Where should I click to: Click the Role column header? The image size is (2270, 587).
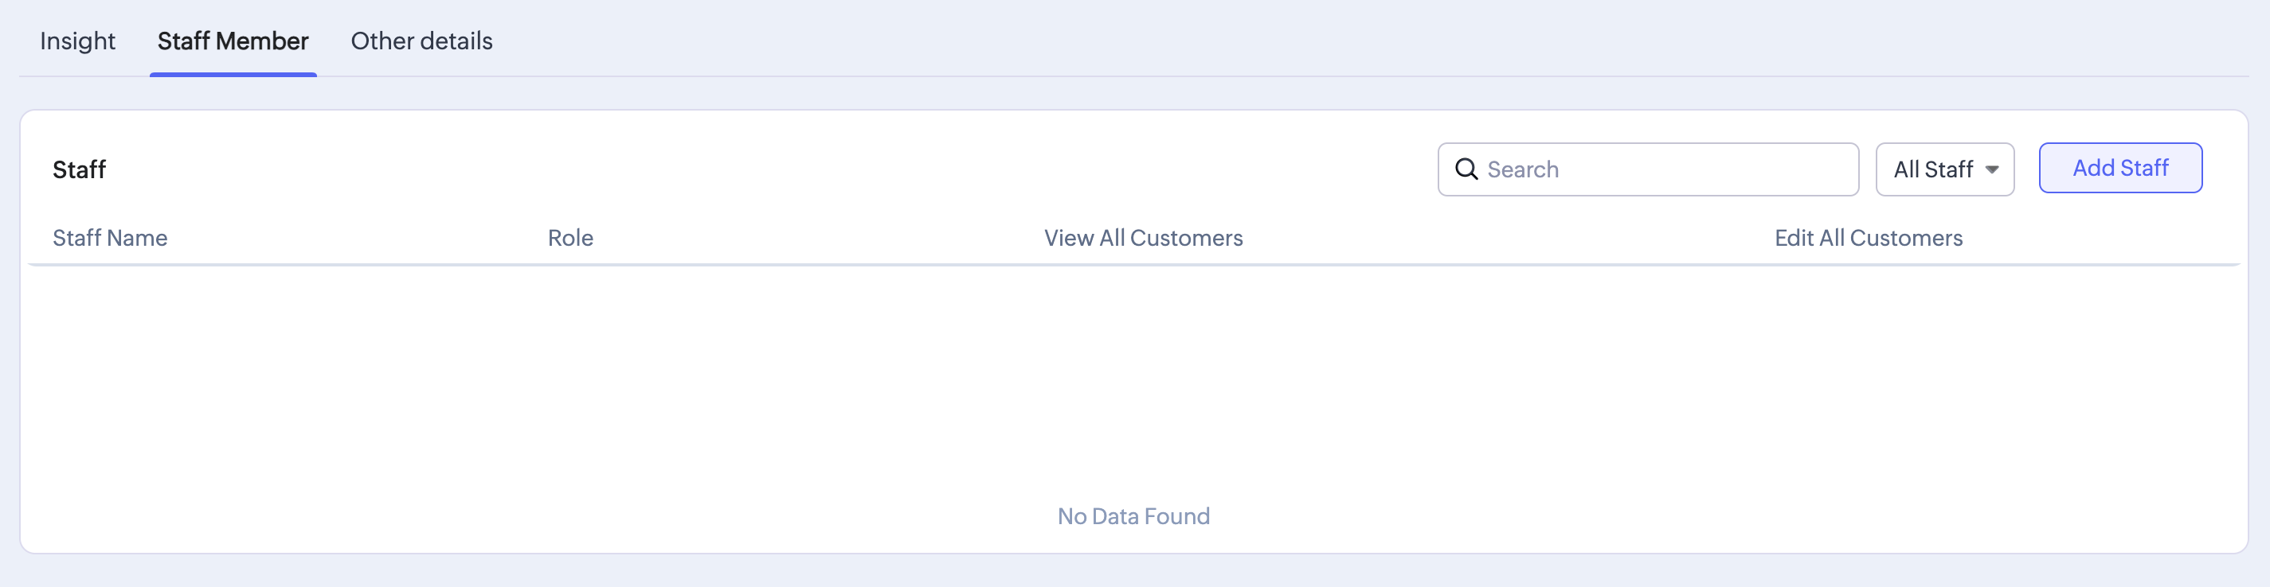tap(570, 238)
